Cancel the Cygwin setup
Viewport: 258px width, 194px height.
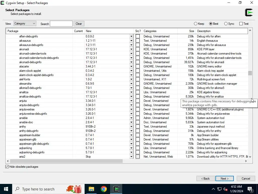click(x=246, y=179)
